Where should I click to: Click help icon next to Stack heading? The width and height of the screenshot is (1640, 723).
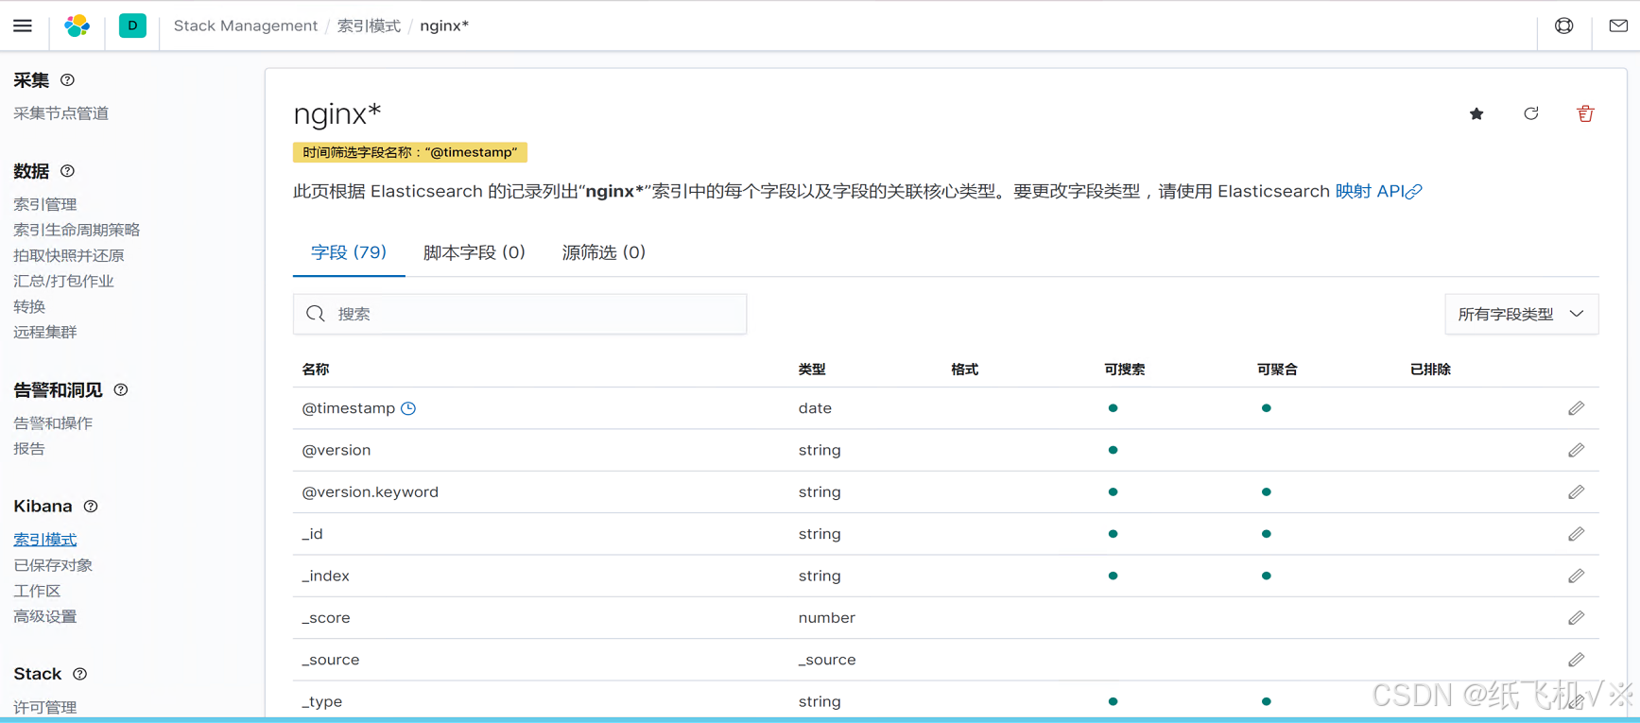click(x=80, y=674)
